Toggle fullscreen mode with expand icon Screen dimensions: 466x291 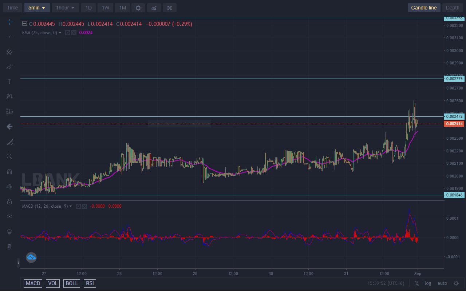click(x=170, y=8)
